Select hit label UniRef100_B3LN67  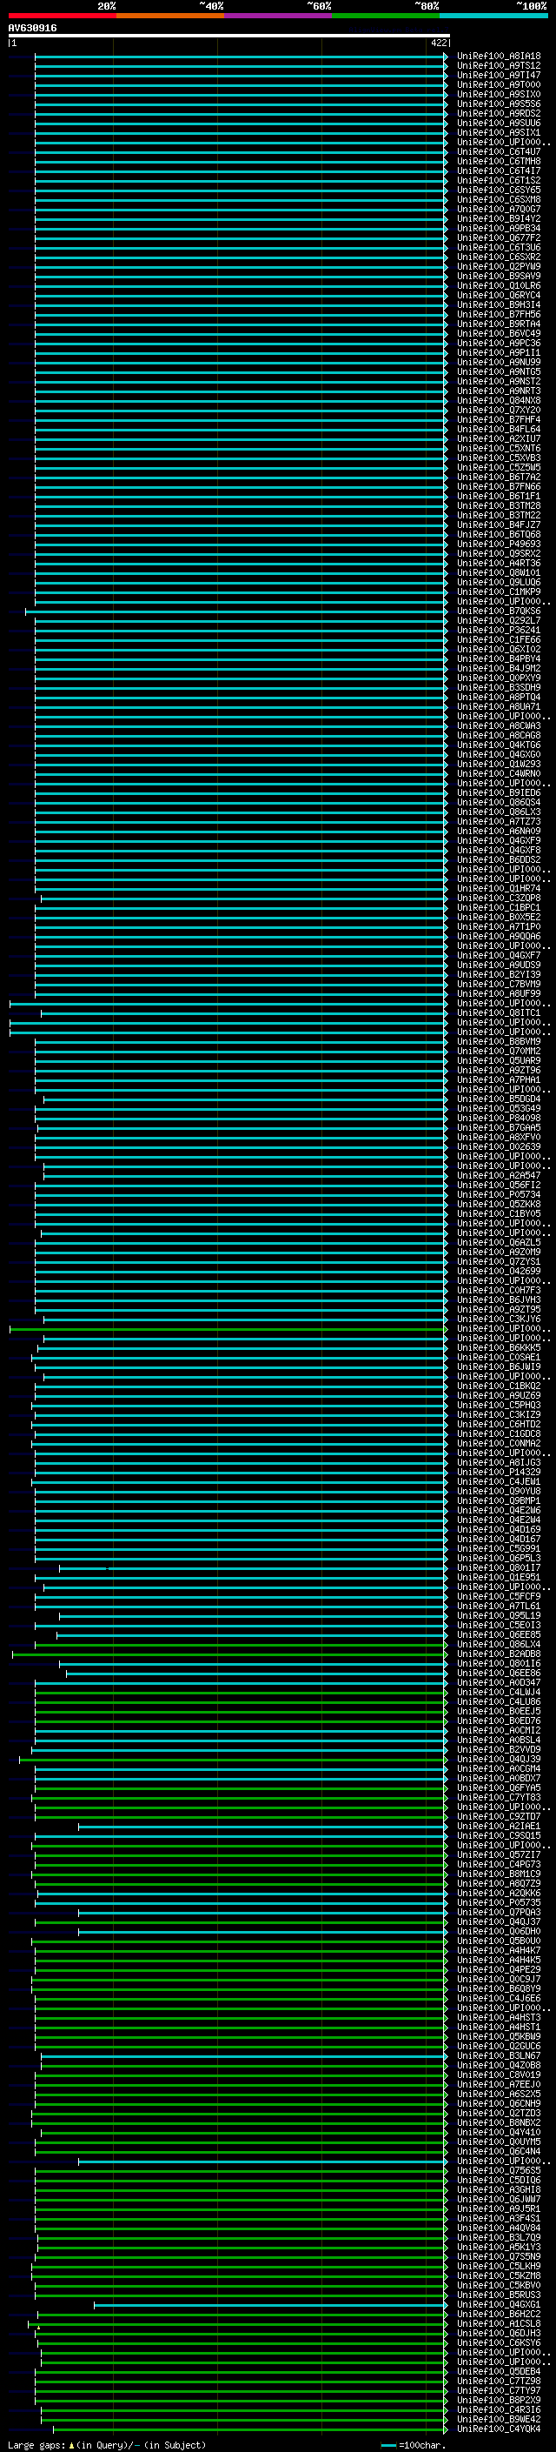pos(499,2056)
